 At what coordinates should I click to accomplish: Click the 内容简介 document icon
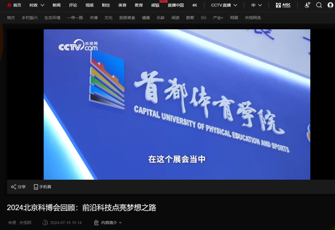click(96, 222)
